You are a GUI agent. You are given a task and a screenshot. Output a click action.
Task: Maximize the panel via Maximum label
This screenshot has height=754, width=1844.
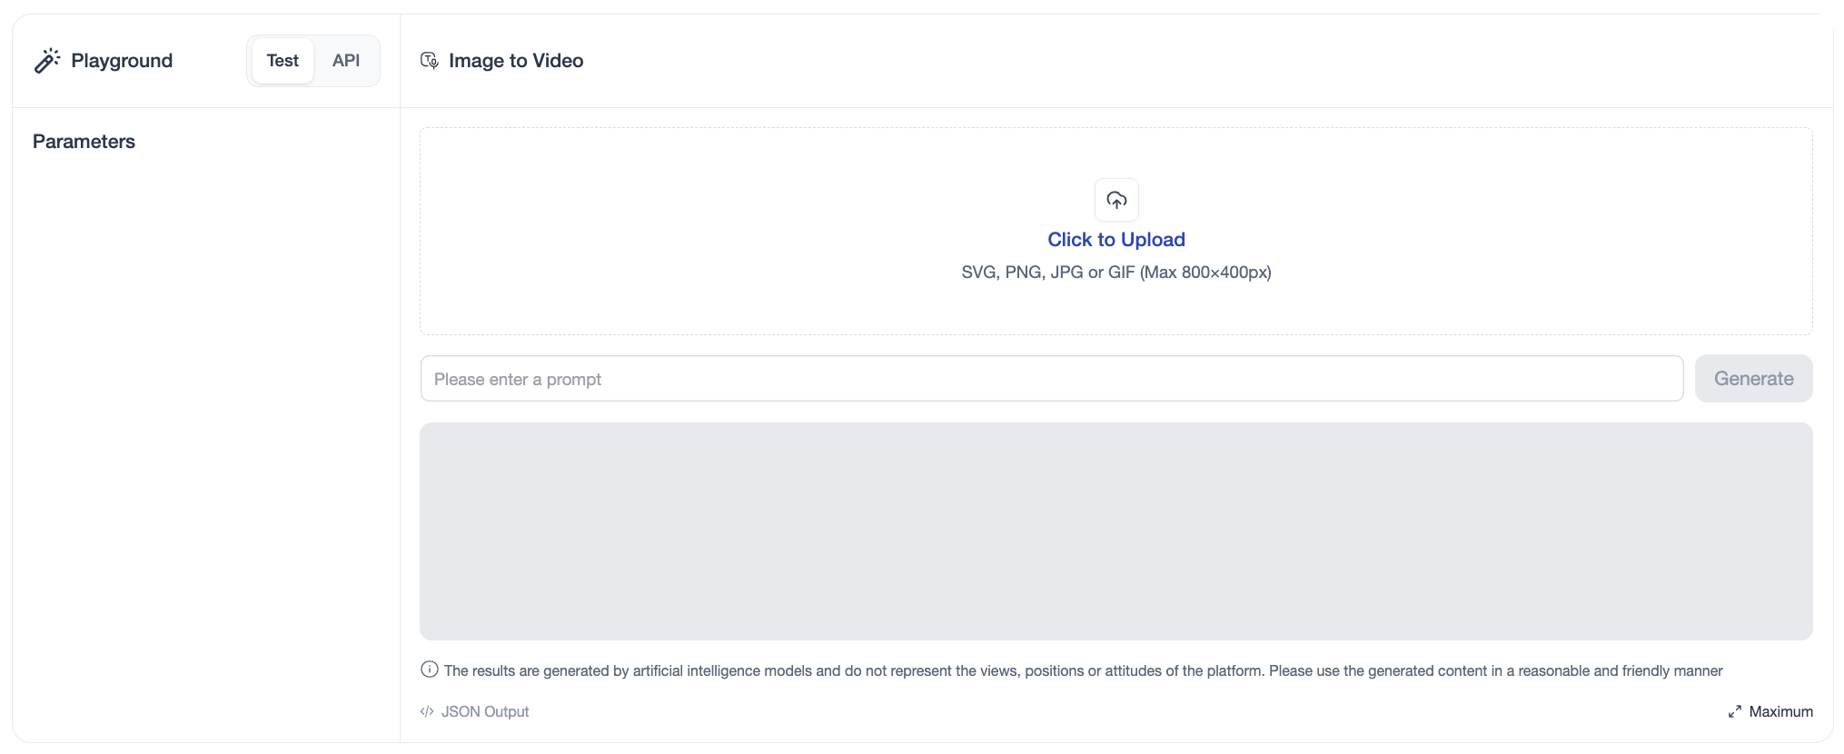(x=1780, y=712)
